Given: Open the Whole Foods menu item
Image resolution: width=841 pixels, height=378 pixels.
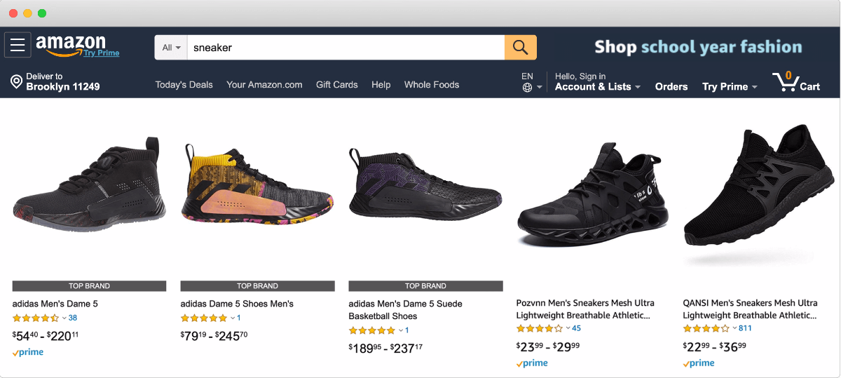Looking at the screenshot, I should [x=432, y=85].
